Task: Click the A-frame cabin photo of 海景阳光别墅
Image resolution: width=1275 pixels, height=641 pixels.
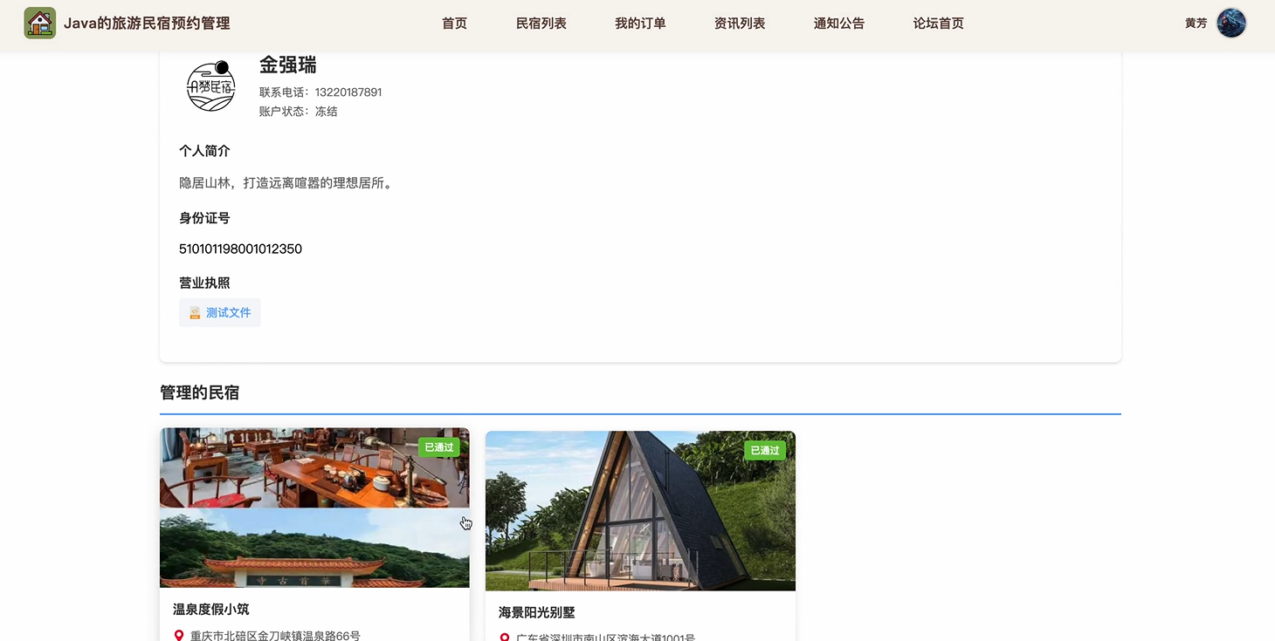Action: [x=640, y=510]
